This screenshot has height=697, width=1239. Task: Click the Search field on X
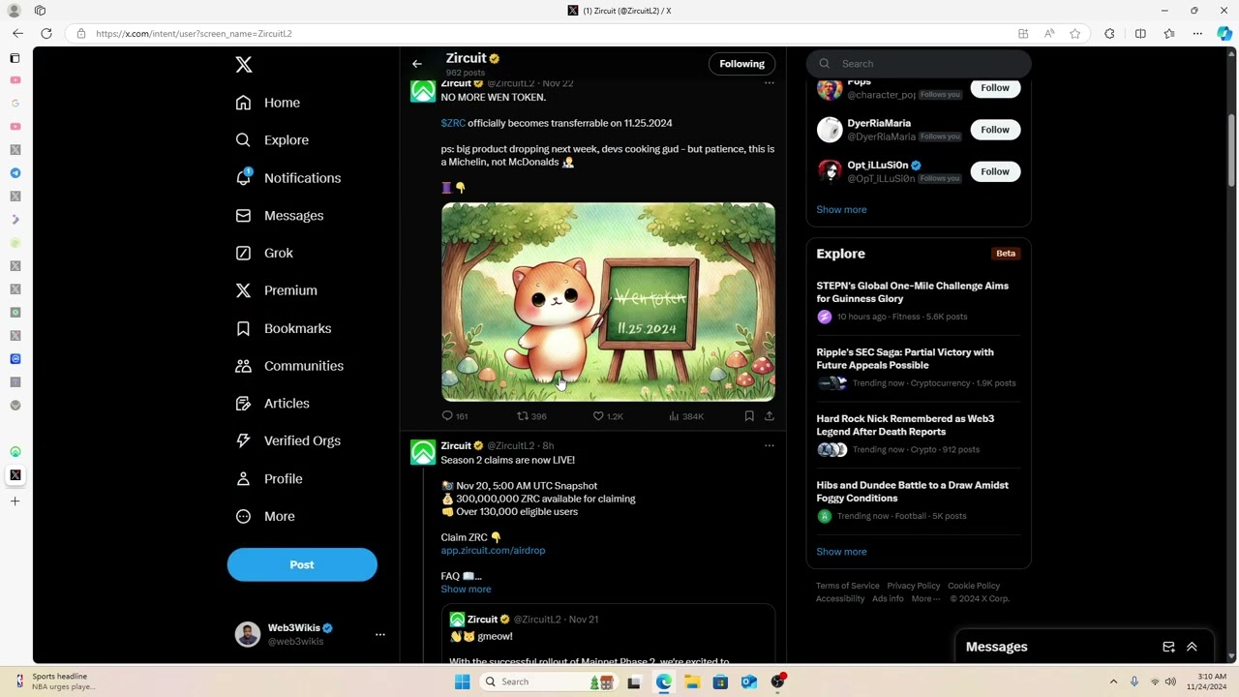[919, 64]
